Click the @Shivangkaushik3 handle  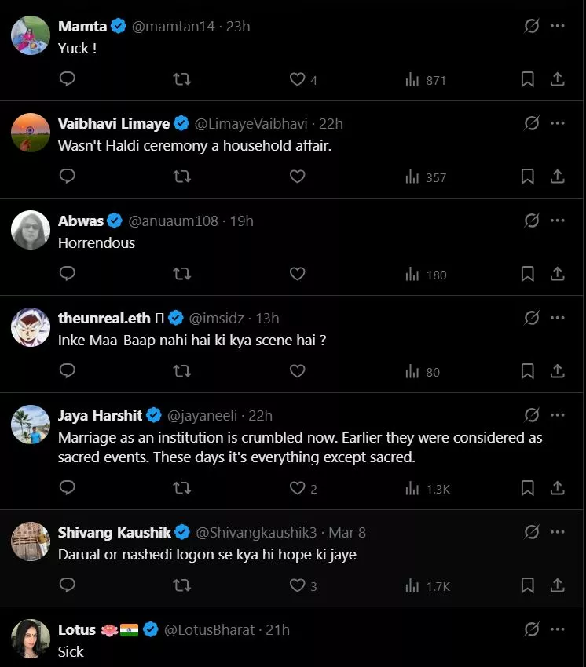[x=256, y=532]
